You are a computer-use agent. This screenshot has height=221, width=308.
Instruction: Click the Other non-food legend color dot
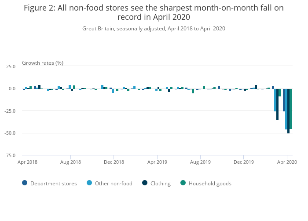[x=89, y=183]
